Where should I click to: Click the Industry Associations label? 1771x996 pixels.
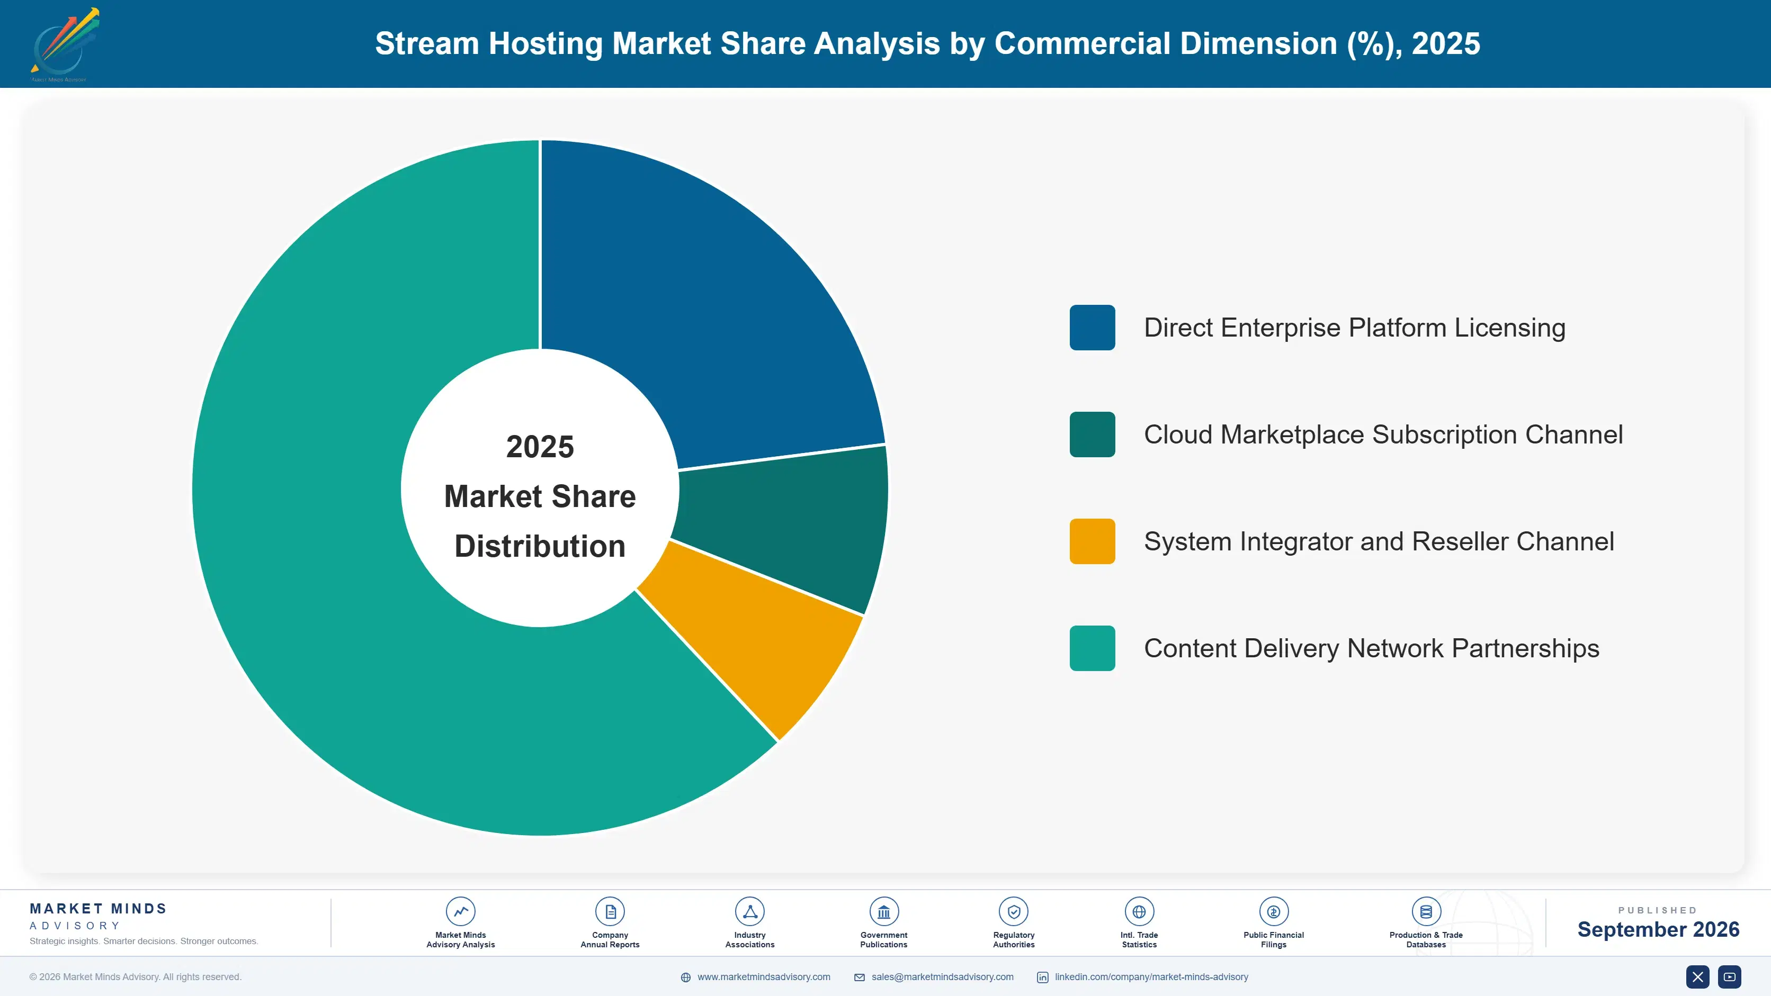pyautogui.click(x=749, y=940)
